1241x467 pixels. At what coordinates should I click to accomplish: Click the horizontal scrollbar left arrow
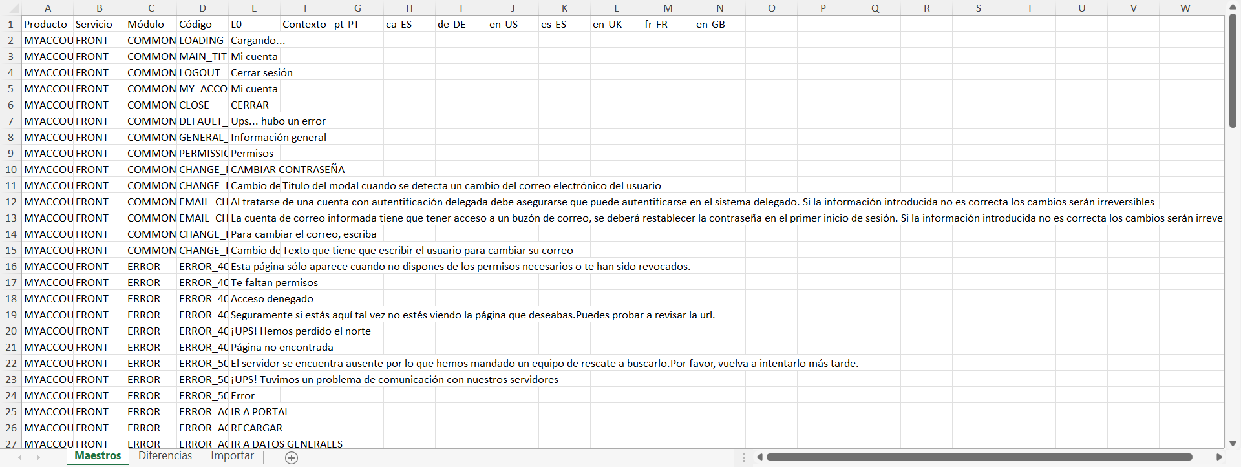coord(759,457)
